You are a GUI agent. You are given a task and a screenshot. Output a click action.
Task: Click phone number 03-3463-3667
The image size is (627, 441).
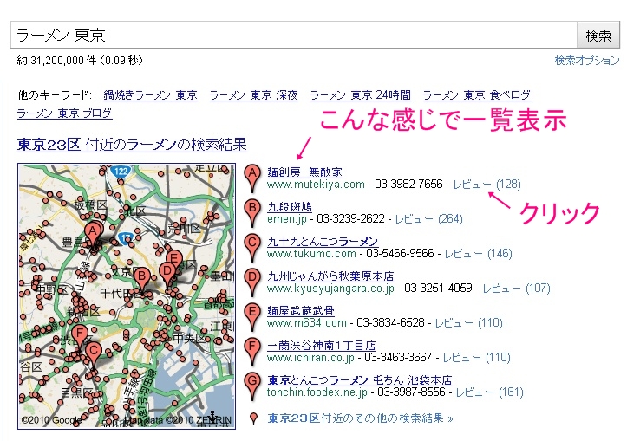click(398, 358)
